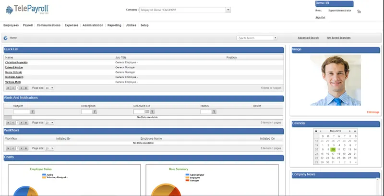The image size is (384, 196).
Task: Jump forward with calendar double-right arrow
Action: [x=355, y=131]
